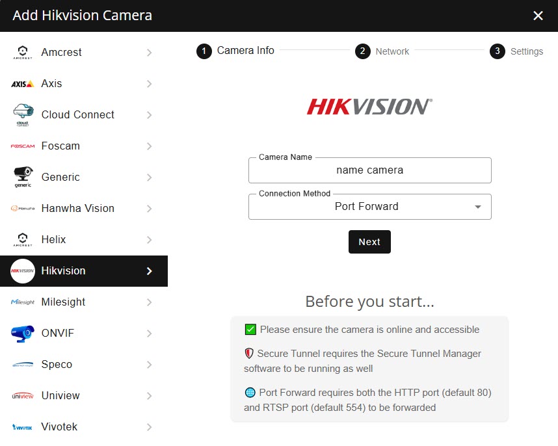The image size is (558, 446).
Task: Click the 'Before you start...' heading
Action: click(x=370, y=302)
